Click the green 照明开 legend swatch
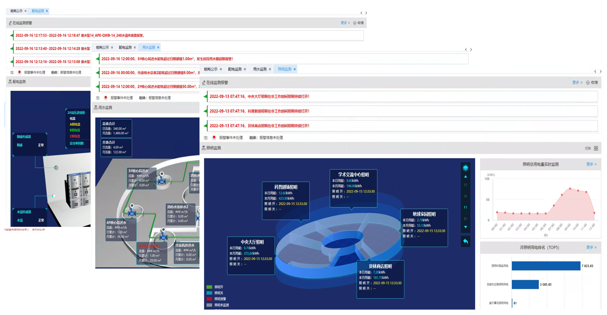Viewport: 607px width, 315px height. coord(209,287)
